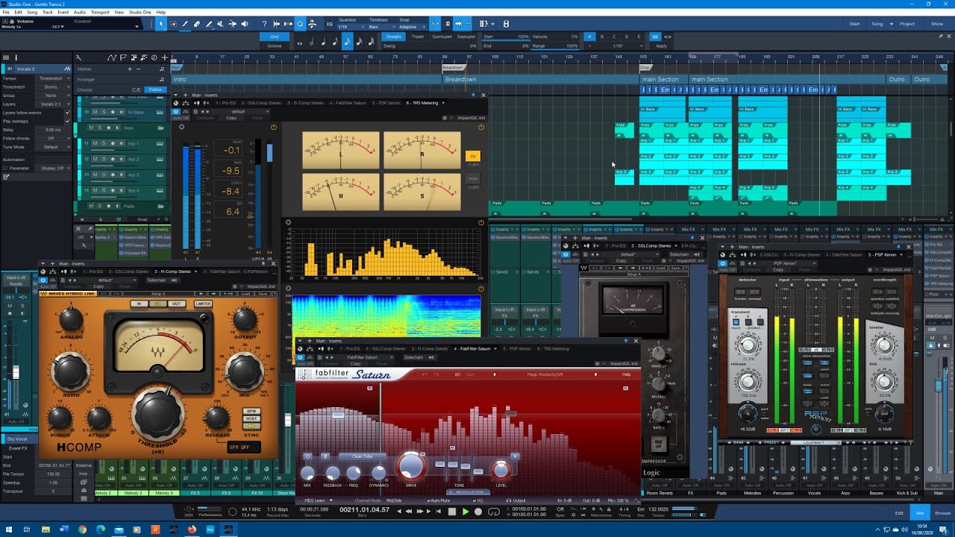This screenshot has height=537, width=955.
Task: Open the File menu
Action: pyautogui.click(x=7, y=13)
